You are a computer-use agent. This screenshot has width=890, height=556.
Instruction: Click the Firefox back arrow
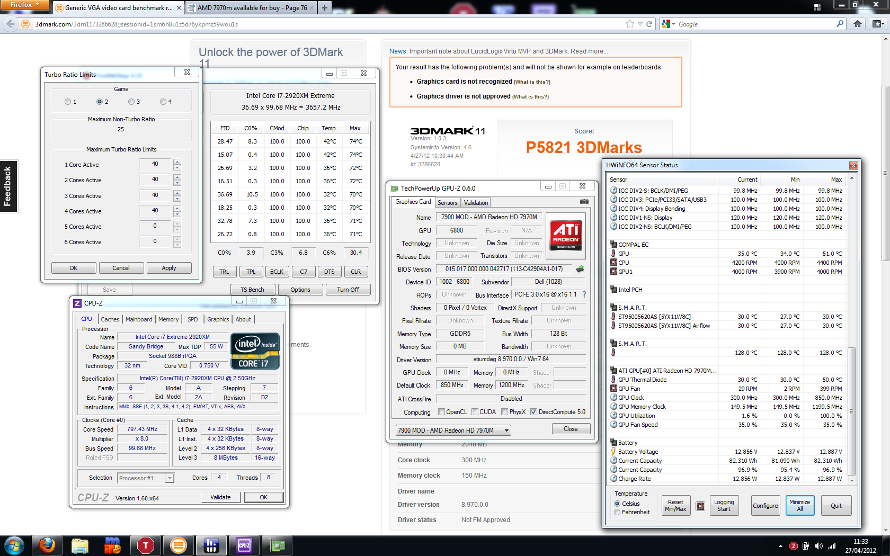tap(11, 24)
